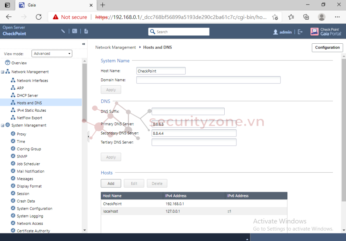The height and width of the screenshot is (241, 346).
Task: Open Session settings page
Action: (x=23, y=194)
